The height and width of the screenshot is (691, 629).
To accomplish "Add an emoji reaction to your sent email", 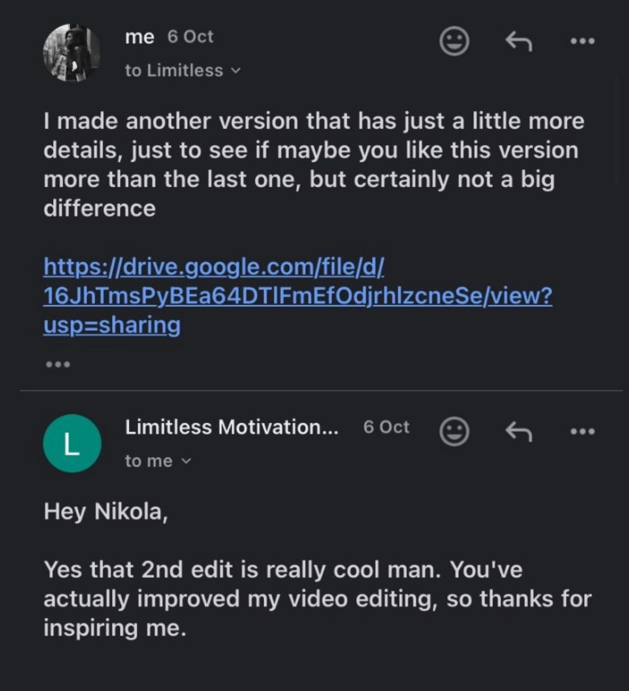I will click(x=454, y=41).
